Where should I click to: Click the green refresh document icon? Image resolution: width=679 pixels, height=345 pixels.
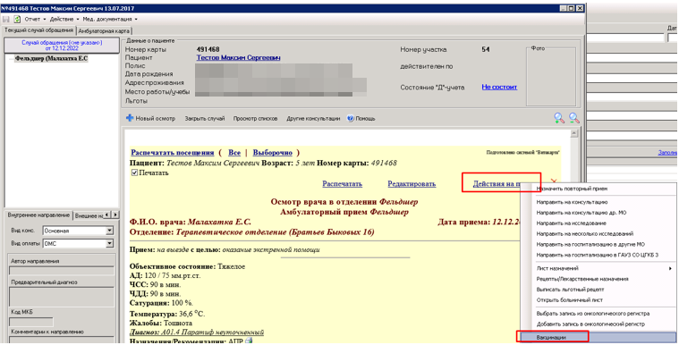(17, 19)
